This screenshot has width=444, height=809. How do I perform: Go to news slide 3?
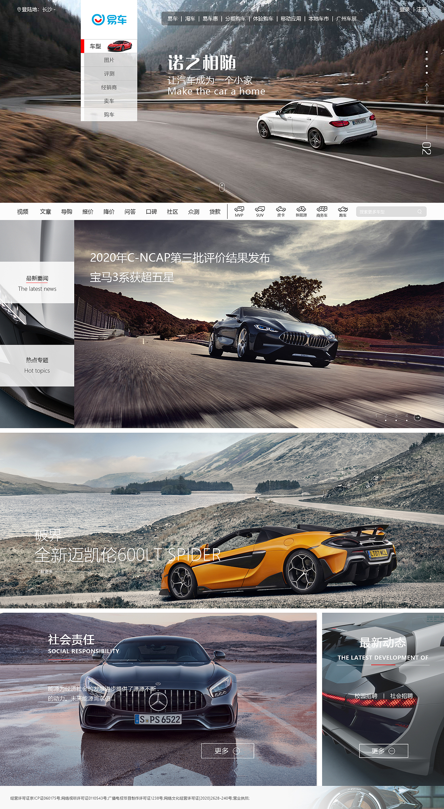pos(396,417)
